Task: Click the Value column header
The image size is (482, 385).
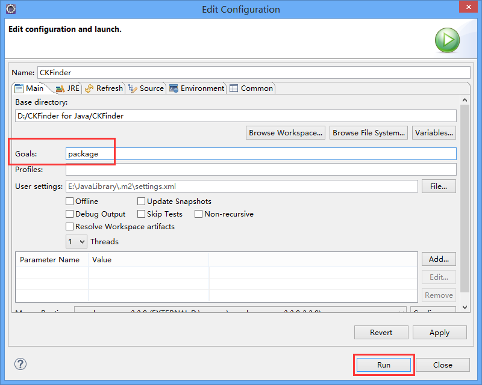Action: pyautogui.click(x=149, y=260)
